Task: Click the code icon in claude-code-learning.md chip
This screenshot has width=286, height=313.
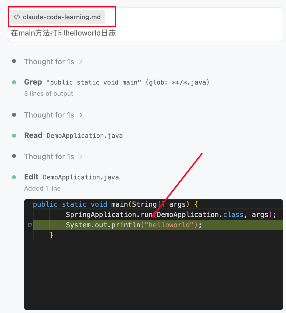Action: (x=17, y=17)
